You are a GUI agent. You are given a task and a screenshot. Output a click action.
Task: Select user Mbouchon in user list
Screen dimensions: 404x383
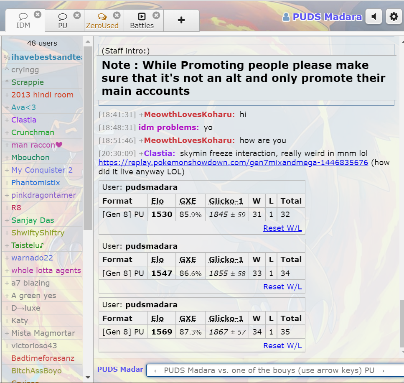coord(43,158)
